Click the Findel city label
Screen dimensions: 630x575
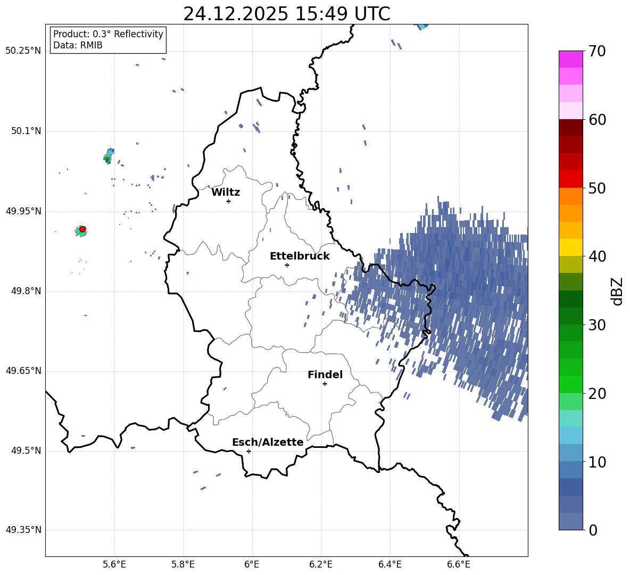[x=325, y=374]
